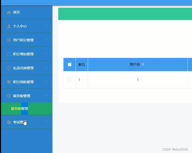
Task: Click the 用户名 column header text
Action: tap(135, 64)
